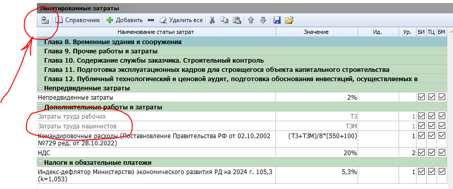The height and width of the screenshot is (189, 453).
Task: Click the 20% value cell for НДС
Action: pyautogui.click(x=317, y=153)
